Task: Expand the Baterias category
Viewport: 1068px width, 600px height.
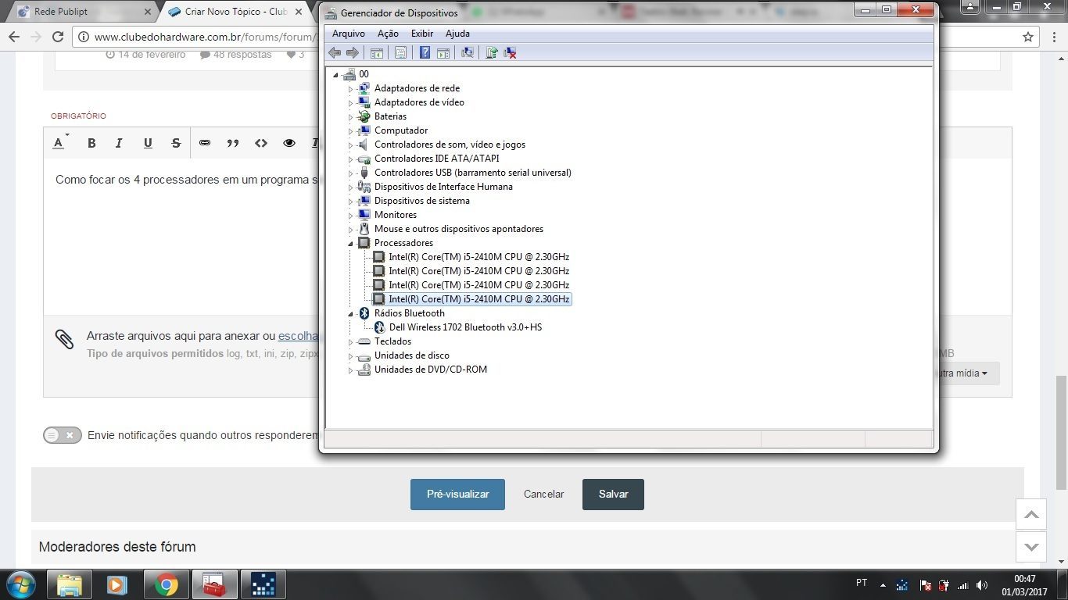Action: click(x=350, y=116)
